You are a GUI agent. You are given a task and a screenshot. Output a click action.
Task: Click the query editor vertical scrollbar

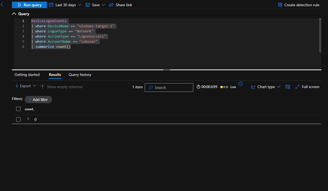pos(320,35)
